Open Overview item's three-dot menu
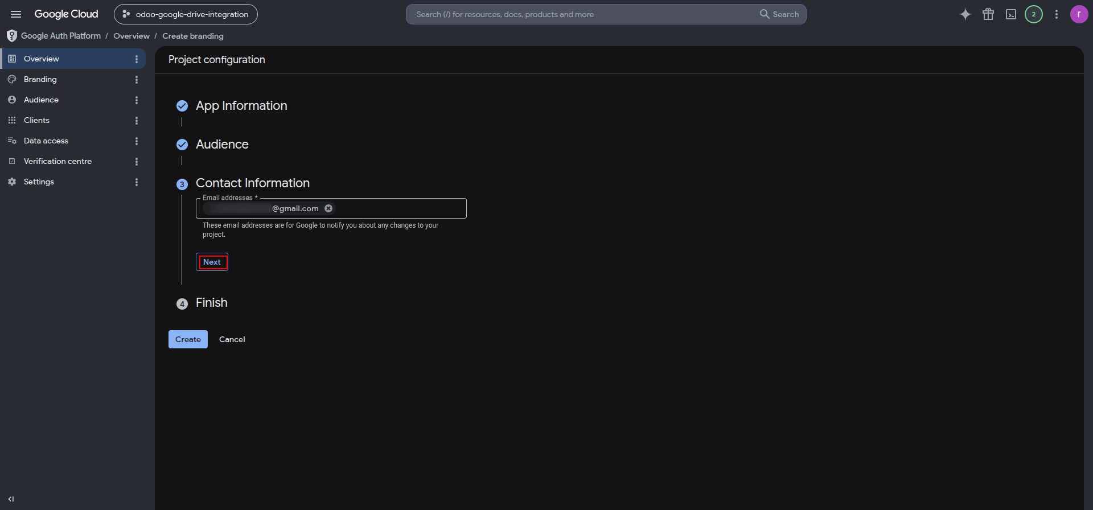The image size is (1093, 510). pyautogui.click(x=137, y=59)
